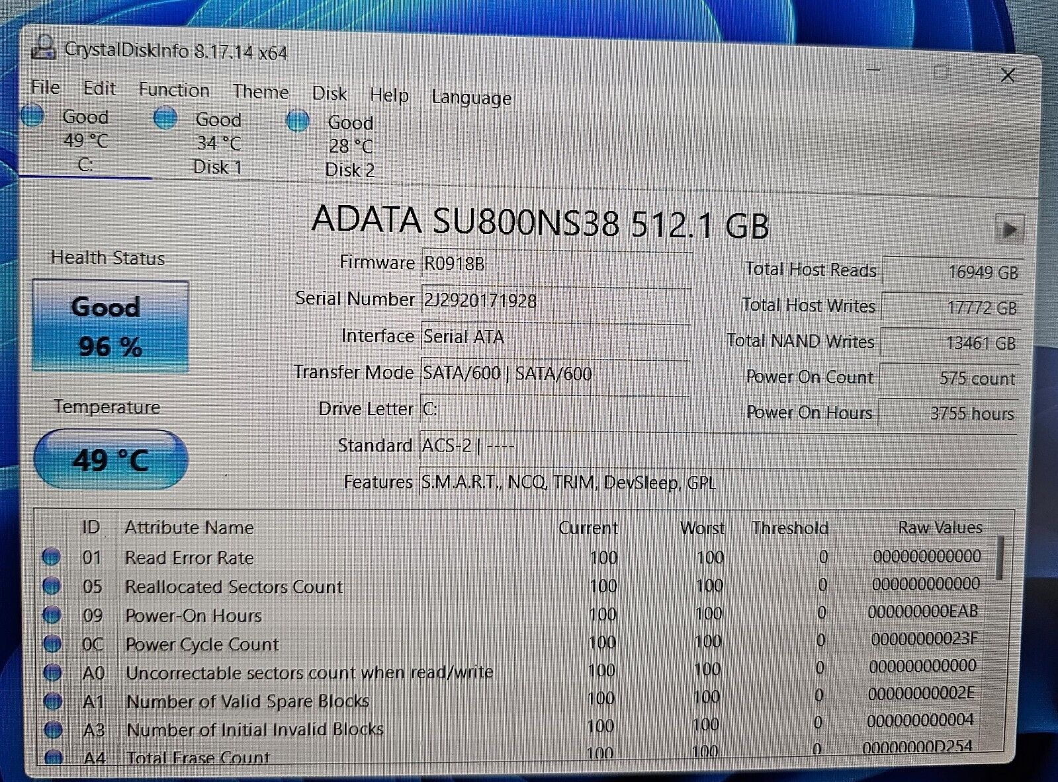Click Total Host Writes value 17772 GB
The width and height of the screenshot is (1058, 782).
951,307
